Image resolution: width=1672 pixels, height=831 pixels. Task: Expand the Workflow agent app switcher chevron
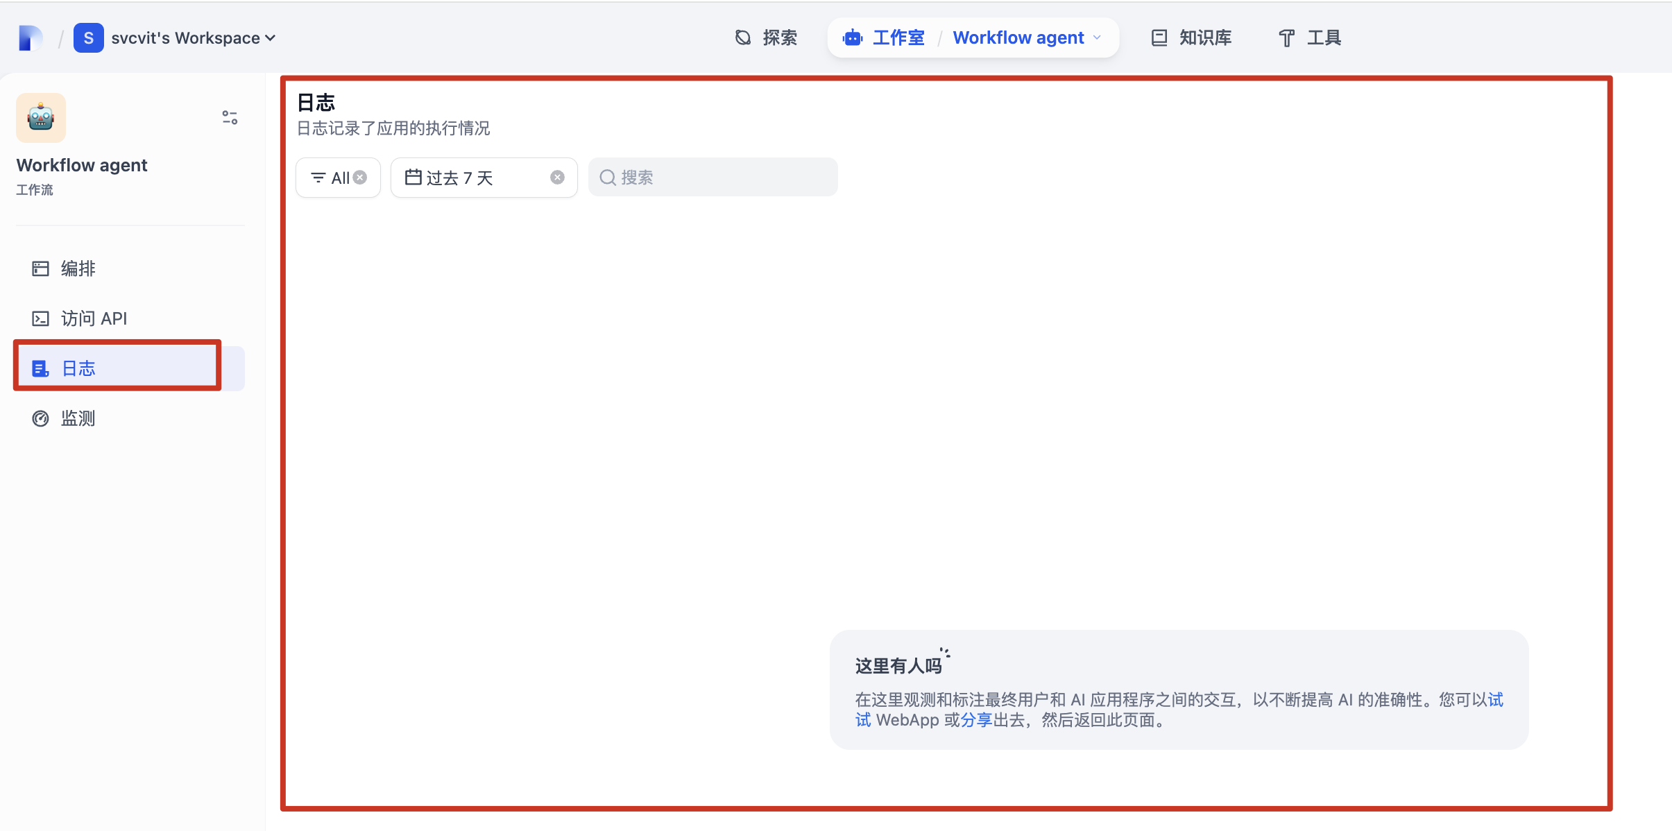pyautogui.click(x=1097, y=37)
